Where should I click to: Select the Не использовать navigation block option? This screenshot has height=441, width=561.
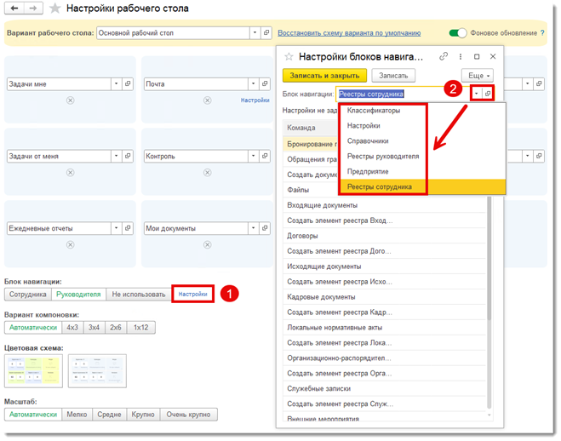tap(139, 295)
